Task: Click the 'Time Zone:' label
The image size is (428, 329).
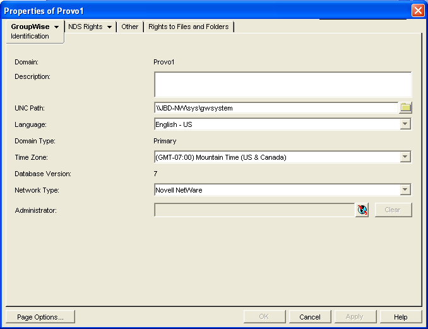Action: coord(31,157)
